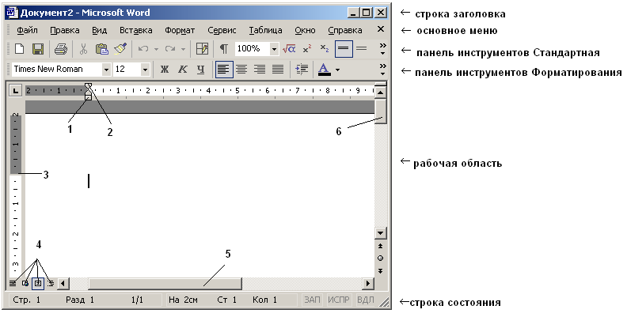Print the document using printer icon

pos(61,49)
